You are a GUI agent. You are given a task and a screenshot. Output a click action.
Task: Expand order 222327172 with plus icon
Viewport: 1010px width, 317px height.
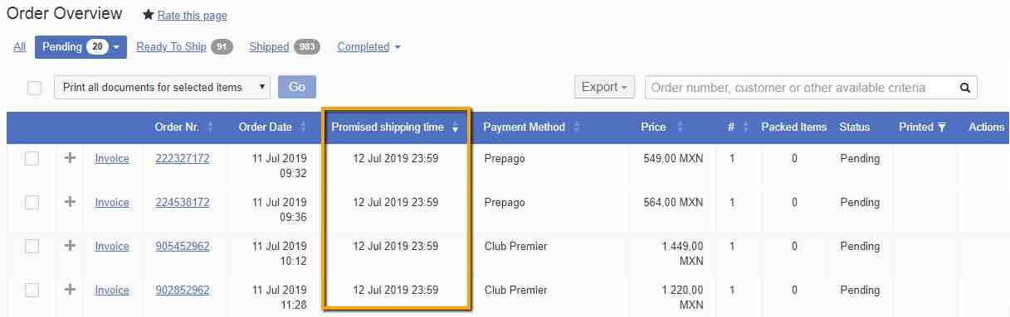click(71, 158)
